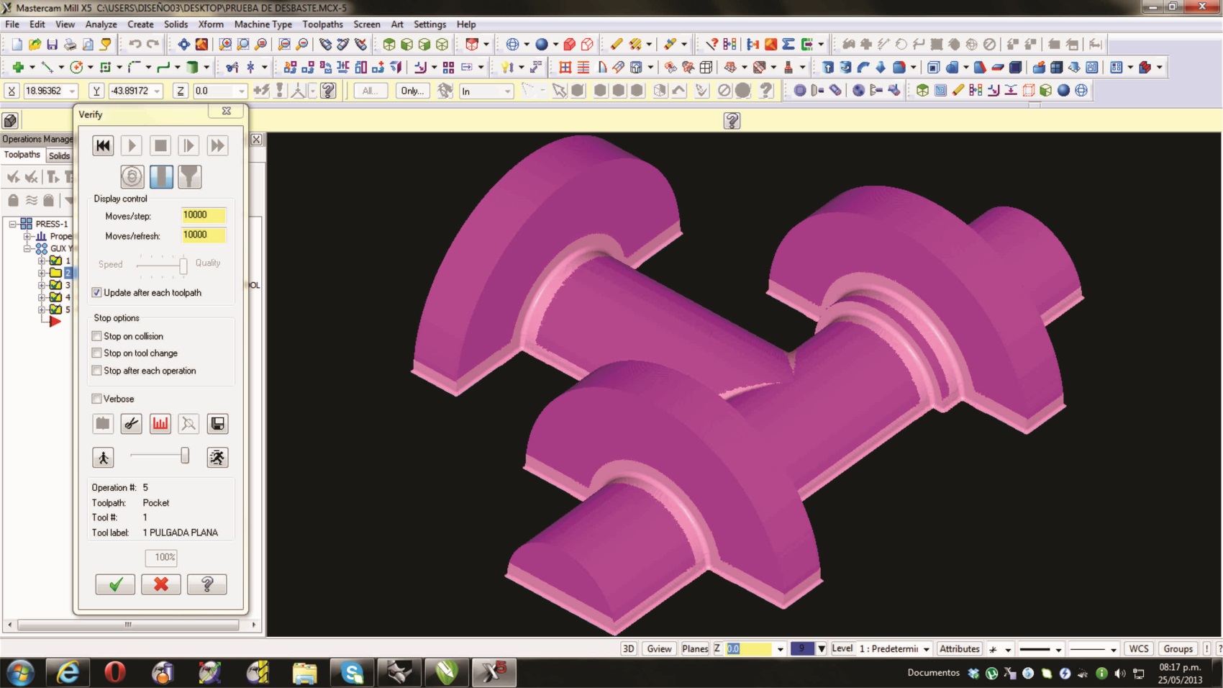1223x688 pixels.
Task: Open the Solids menu
Action: [176, 24]
